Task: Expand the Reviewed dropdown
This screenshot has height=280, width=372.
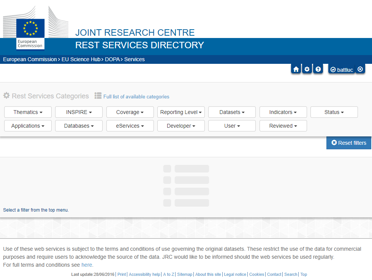Action: coord(283,126)
